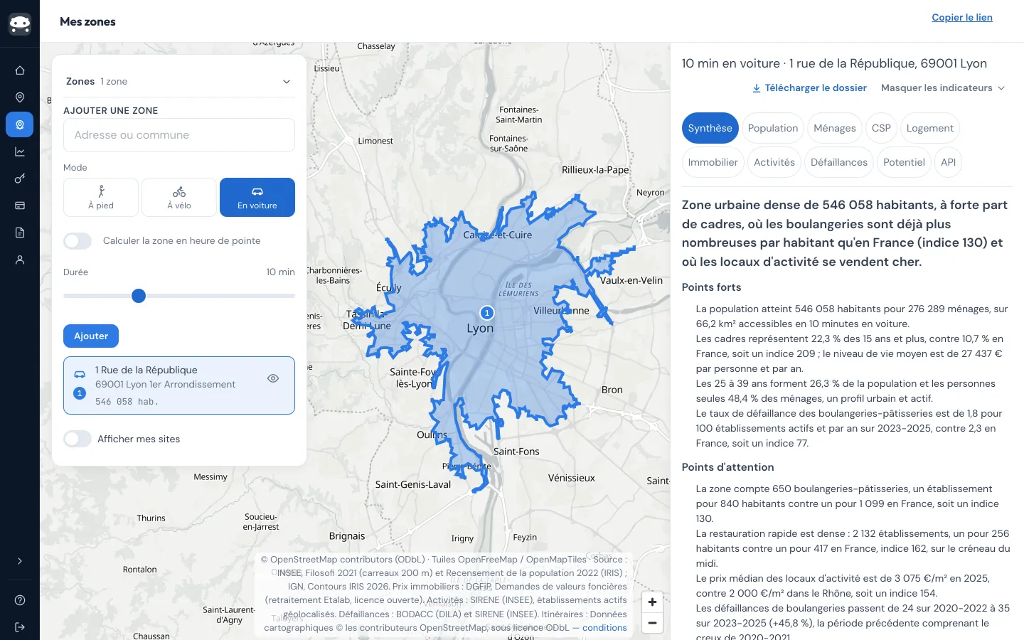Click the AJOUTER UNE ZONE heading
This screenshot has height=640, width=1024.
click(111, 111)
